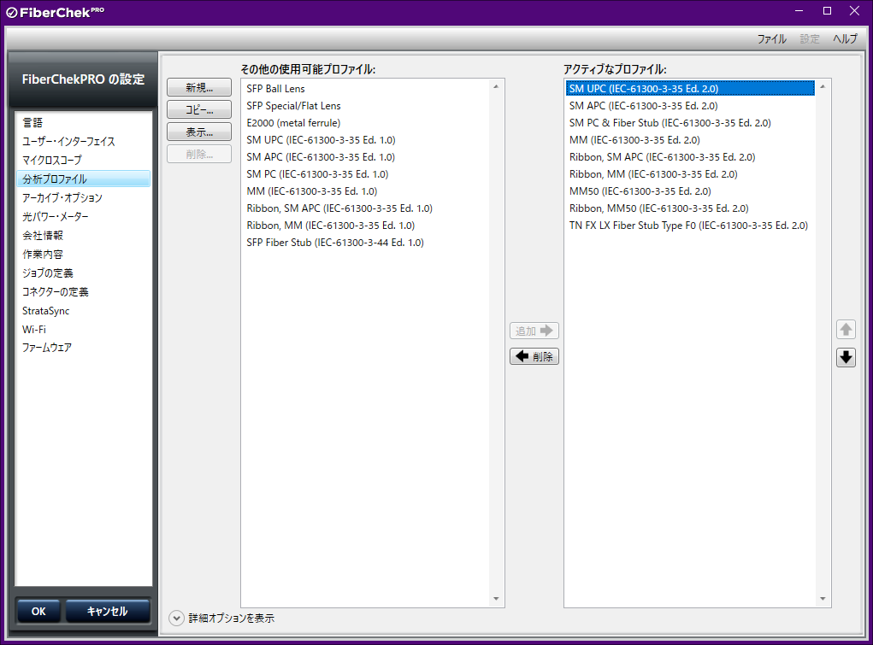The image size is (873, 645).
Task: Select active Ribbon, MM Ed. 2.0 profile
Action: (x=690, y=174)
